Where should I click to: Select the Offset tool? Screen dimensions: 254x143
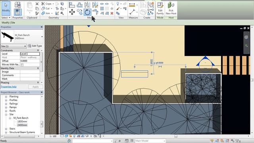[79, 5]
